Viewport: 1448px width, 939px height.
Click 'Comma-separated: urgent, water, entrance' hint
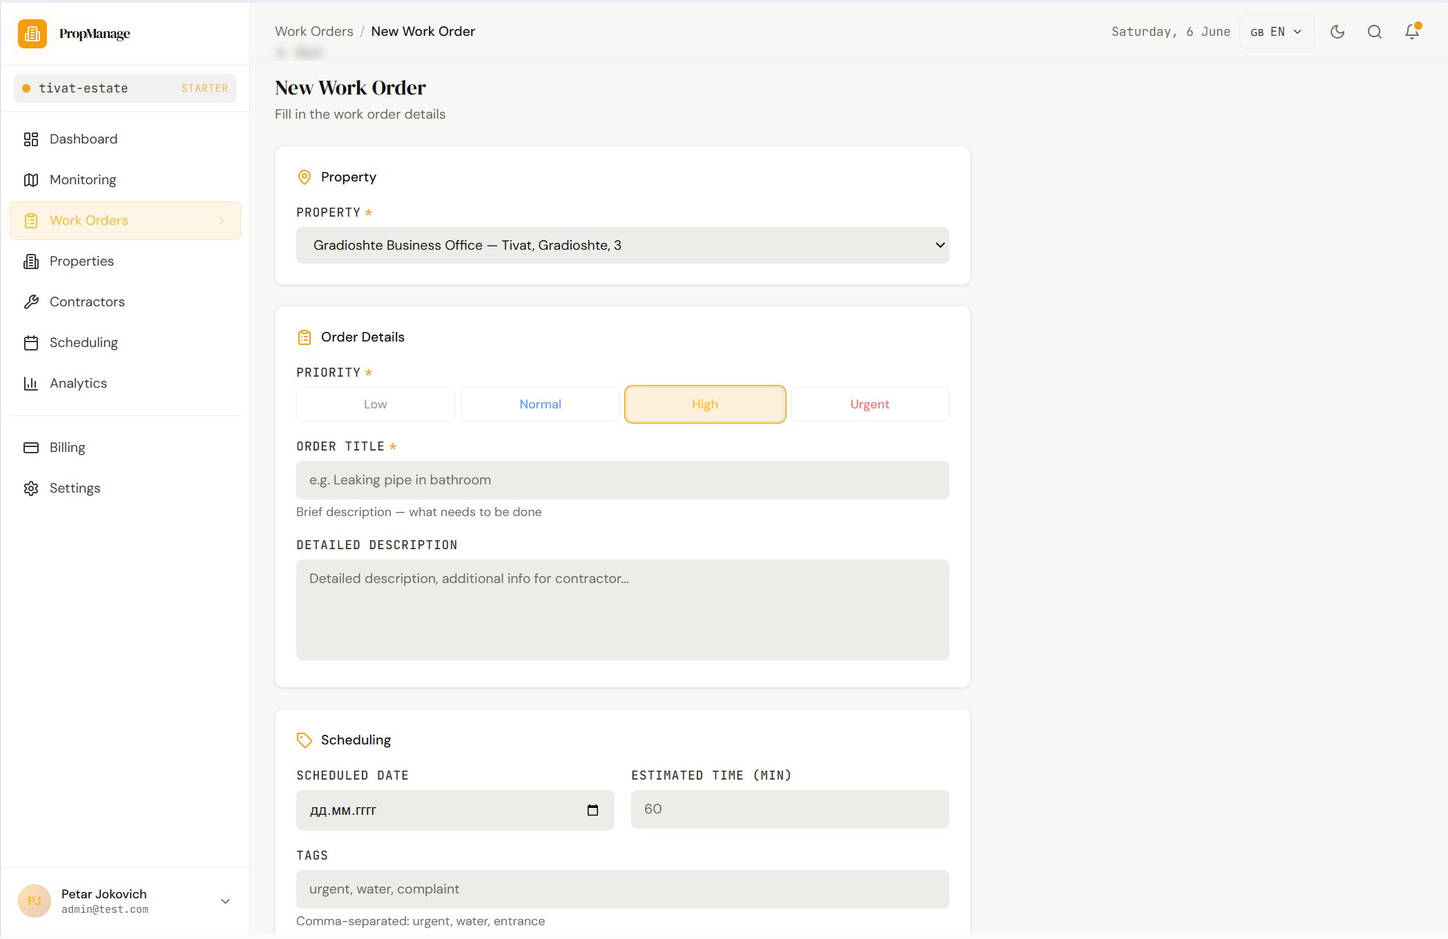[x=421, y=921]
